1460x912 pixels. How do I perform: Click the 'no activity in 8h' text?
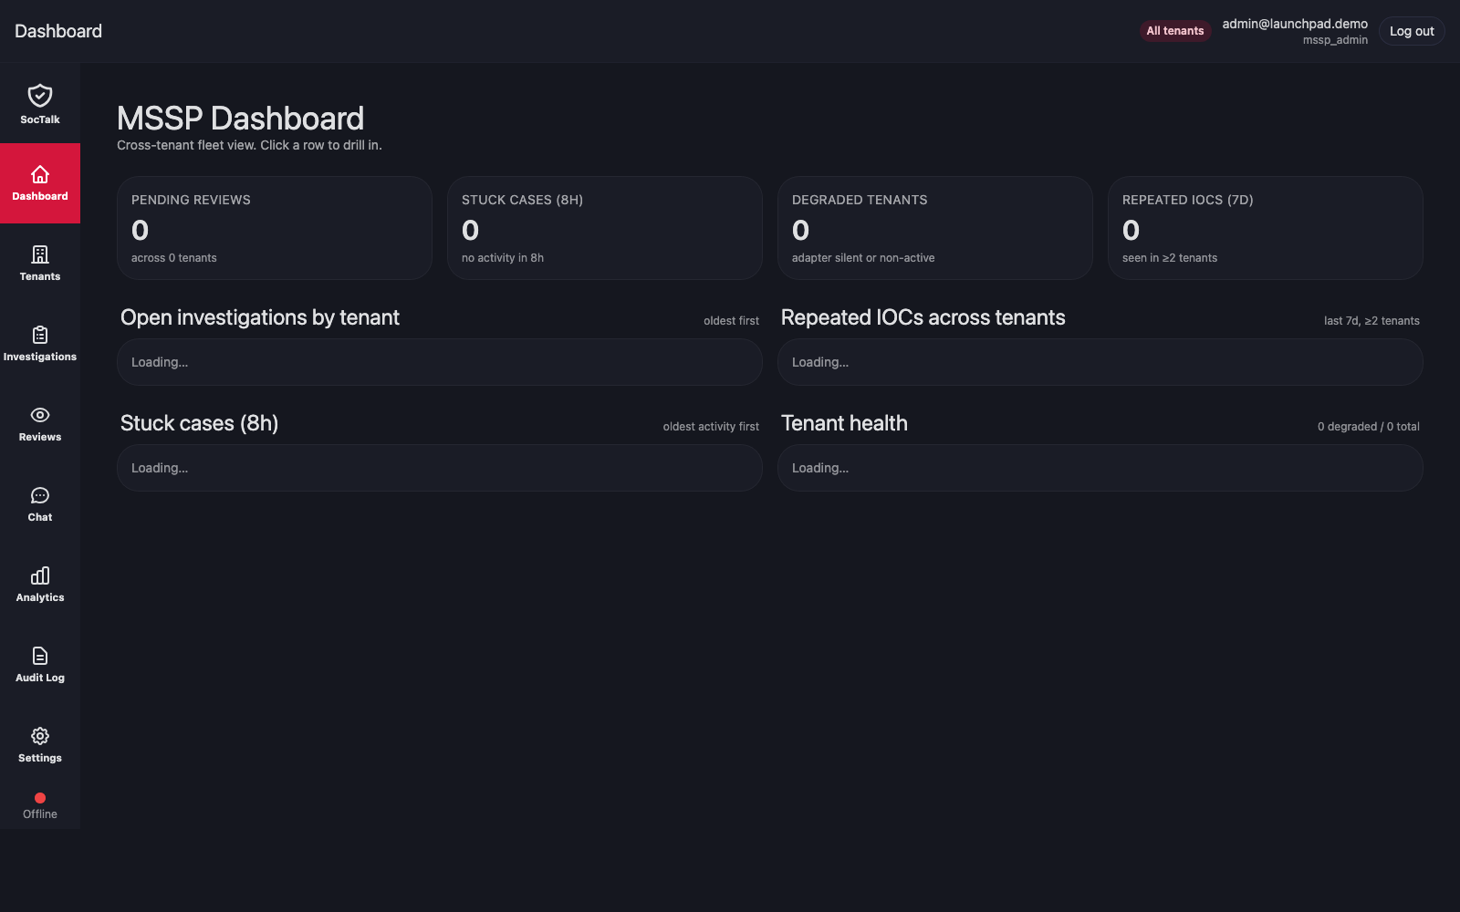503,258
